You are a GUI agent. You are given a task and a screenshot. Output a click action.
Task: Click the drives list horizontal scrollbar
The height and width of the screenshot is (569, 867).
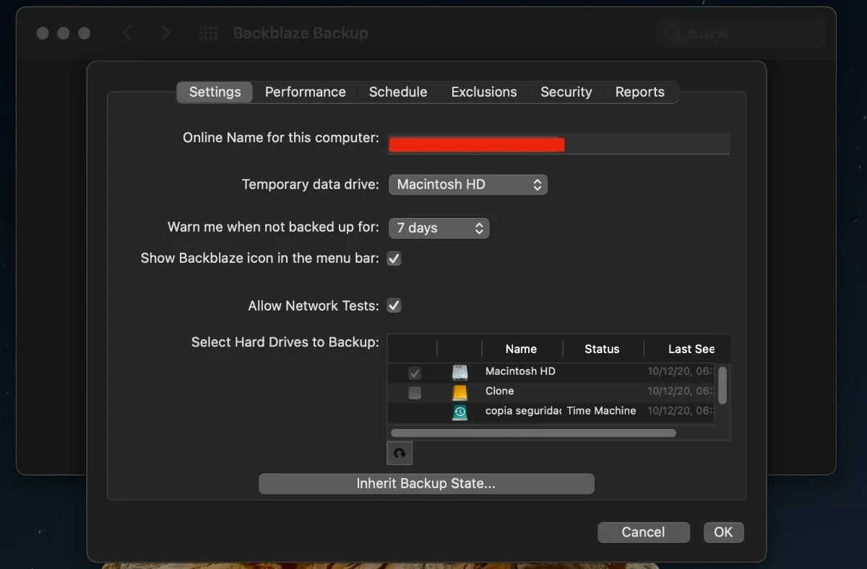533,433
